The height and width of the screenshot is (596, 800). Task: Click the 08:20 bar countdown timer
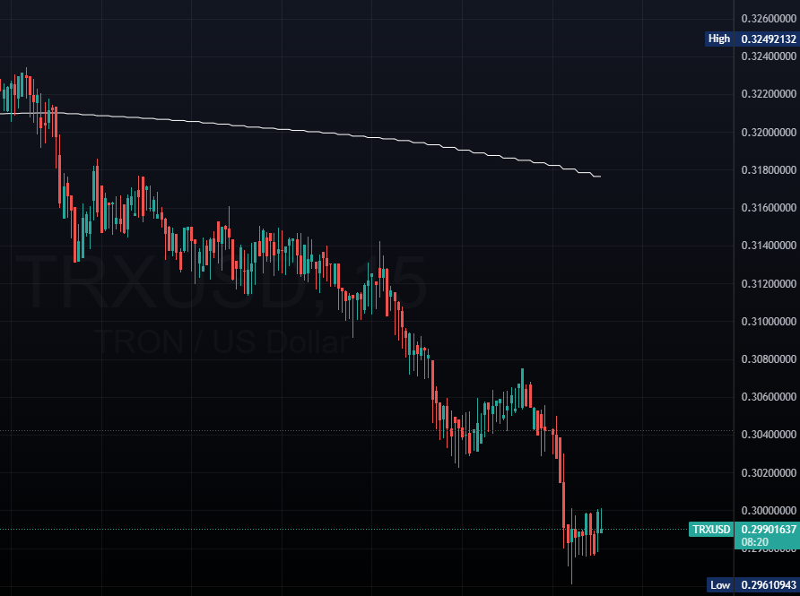click(x=754, y=541)
